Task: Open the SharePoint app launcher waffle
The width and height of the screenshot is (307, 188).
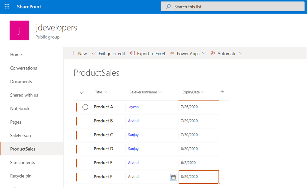Action: 7,7
